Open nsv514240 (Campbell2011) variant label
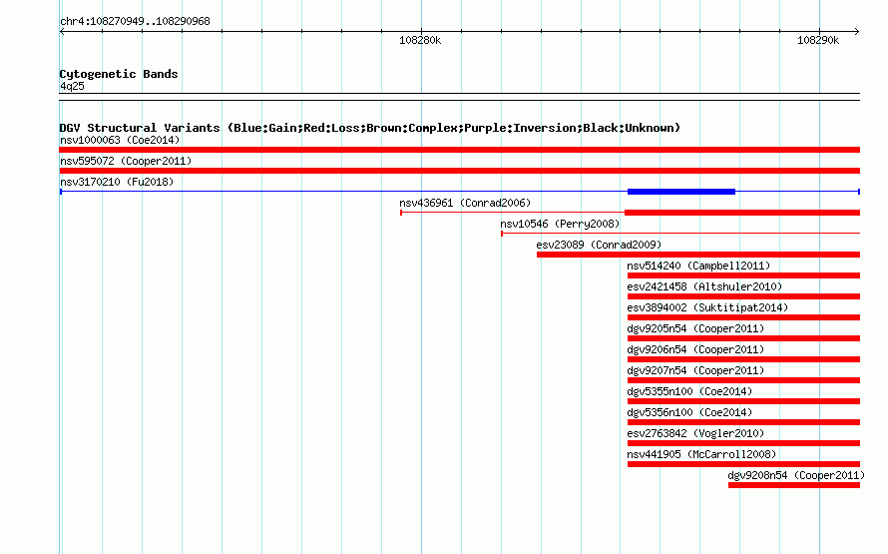 (x=698, y=266)
